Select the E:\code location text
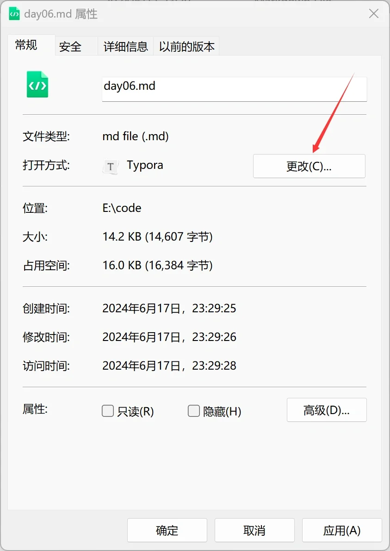This screenshot has height=551, width=390. (122, 208)
